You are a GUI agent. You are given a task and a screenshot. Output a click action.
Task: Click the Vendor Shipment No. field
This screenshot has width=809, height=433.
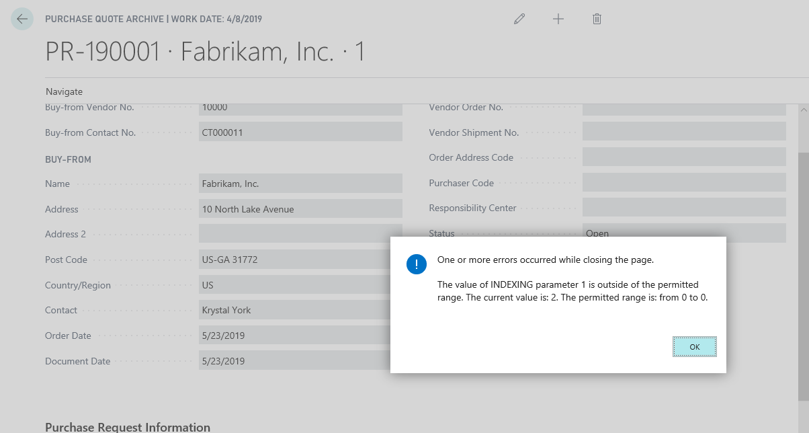[684, 132]
